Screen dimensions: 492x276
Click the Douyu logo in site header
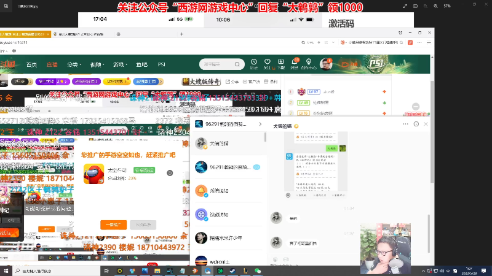pos(7,64)
